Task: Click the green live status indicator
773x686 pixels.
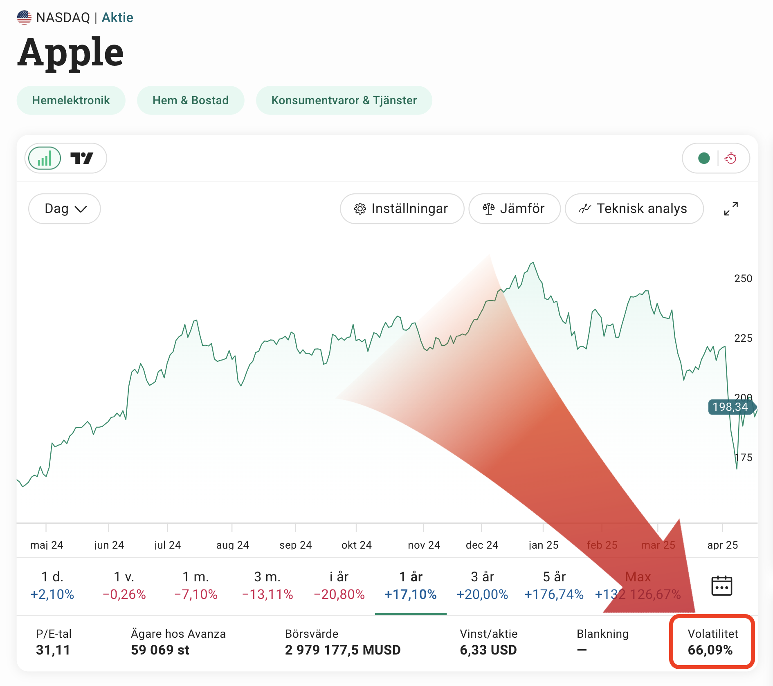Action: click(x=704, y=158)
